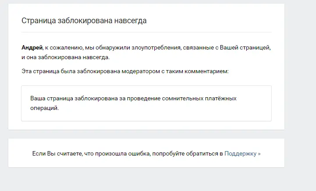This screenshot has height=191, width=316.
Task: Click the heading Страница заблокирована навсегда
Action: click(84, 21)
